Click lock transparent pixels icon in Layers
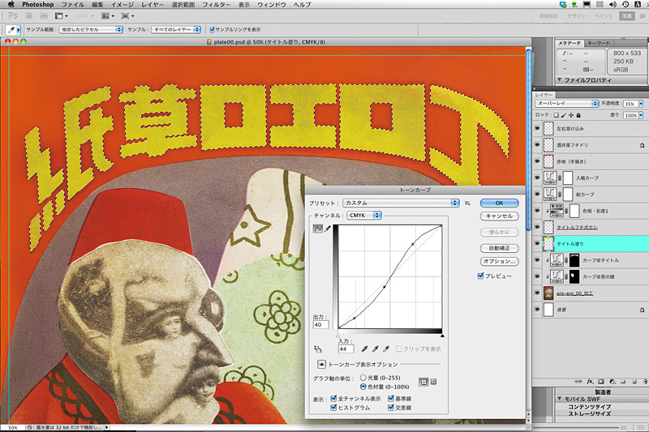 coord(556,115)
